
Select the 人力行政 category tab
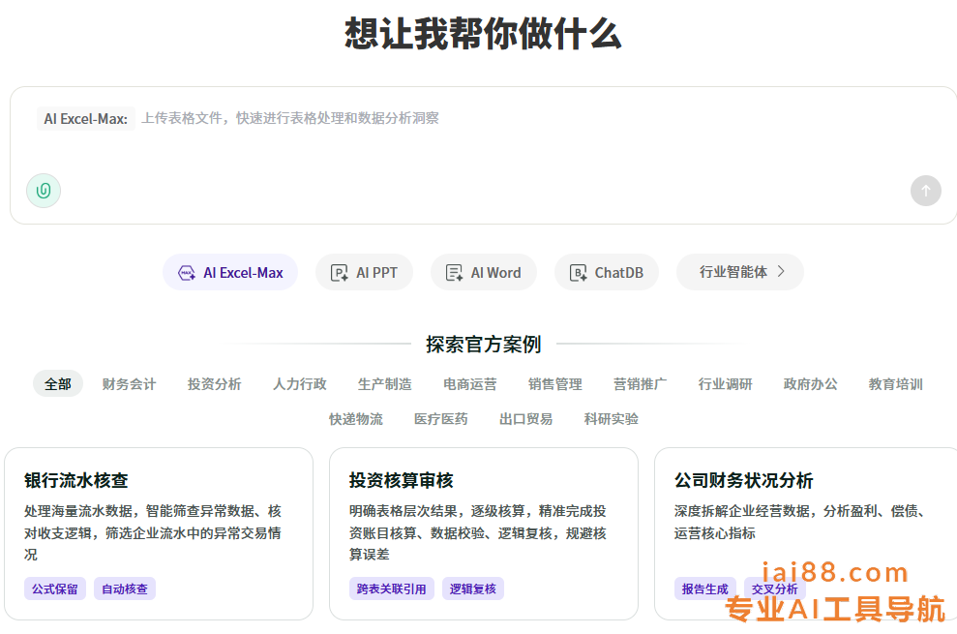[x=300, y=383]
